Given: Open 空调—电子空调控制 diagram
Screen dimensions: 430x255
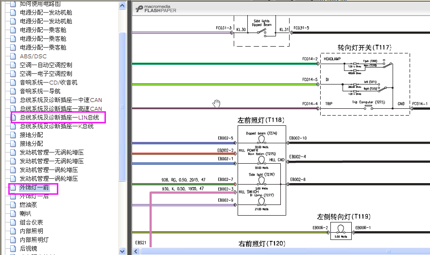Looking at the screenshot, I should point(46,74).
